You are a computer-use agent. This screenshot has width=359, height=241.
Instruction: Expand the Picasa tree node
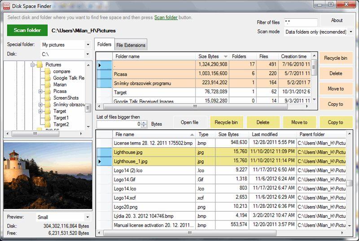tap(40, 91)
